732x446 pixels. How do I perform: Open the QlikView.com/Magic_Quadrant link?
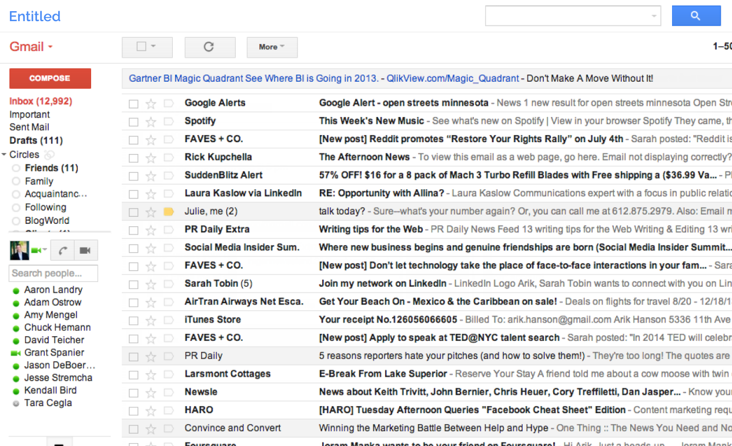(453, 78)
